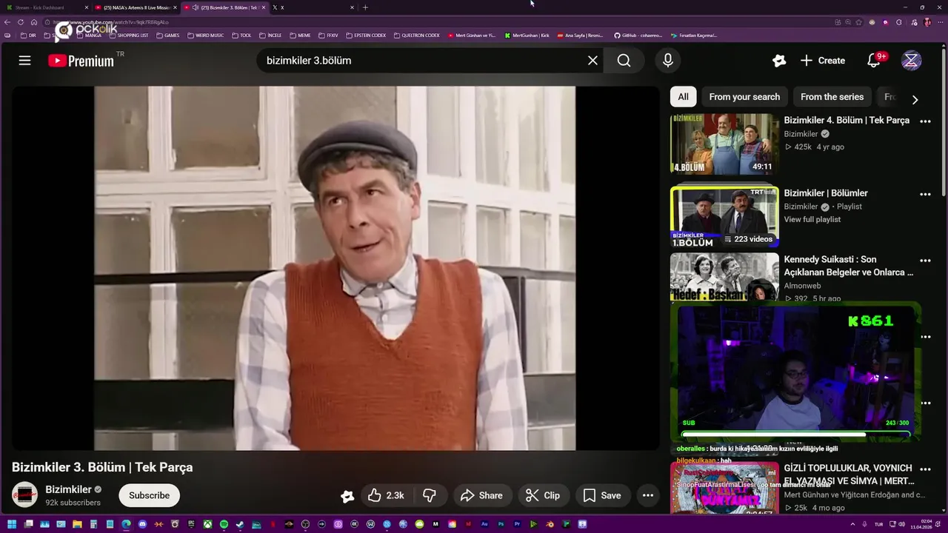
Task: Click the Create button
Action: [823, 61]
